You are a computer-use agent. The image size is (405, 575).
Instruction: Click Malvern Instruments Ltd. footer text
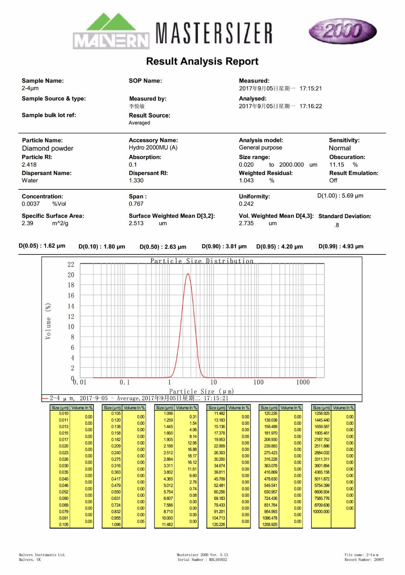(42, 555)
